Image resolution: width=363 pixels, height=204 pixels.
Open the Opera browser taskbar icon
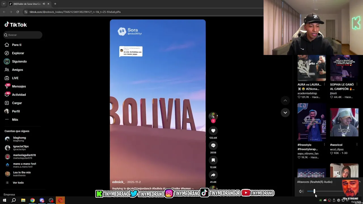click(60, 200)
